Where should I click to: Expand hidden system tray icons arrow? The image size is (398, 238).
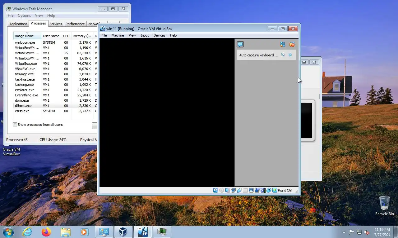point(344,232)
